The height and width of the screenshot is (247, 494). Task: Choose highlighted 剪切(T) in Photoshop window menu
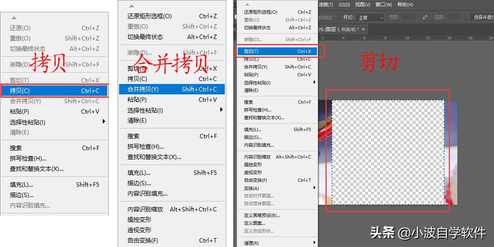click(277, 51)
